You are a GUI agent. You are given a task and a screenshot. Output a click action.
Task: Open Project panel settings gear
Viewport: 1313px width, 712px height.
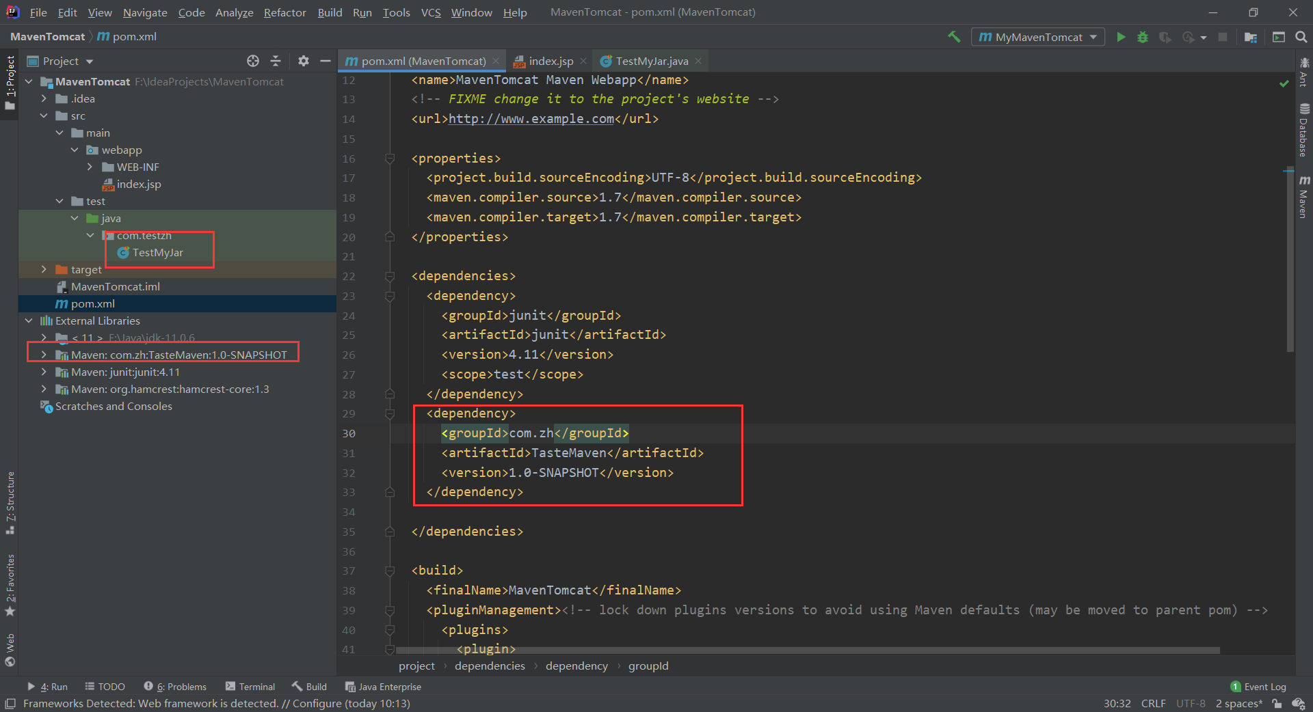[x=304, y=61]
